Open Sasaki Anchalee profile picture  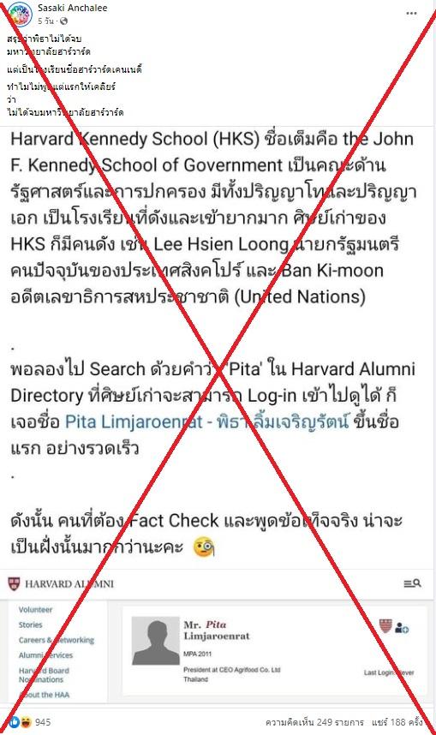click(19, 14)
